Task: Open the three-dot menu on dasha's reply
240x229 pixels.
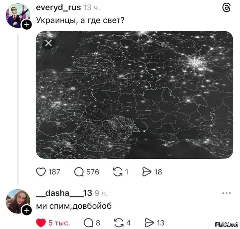Action: click(x=226, y=193)
